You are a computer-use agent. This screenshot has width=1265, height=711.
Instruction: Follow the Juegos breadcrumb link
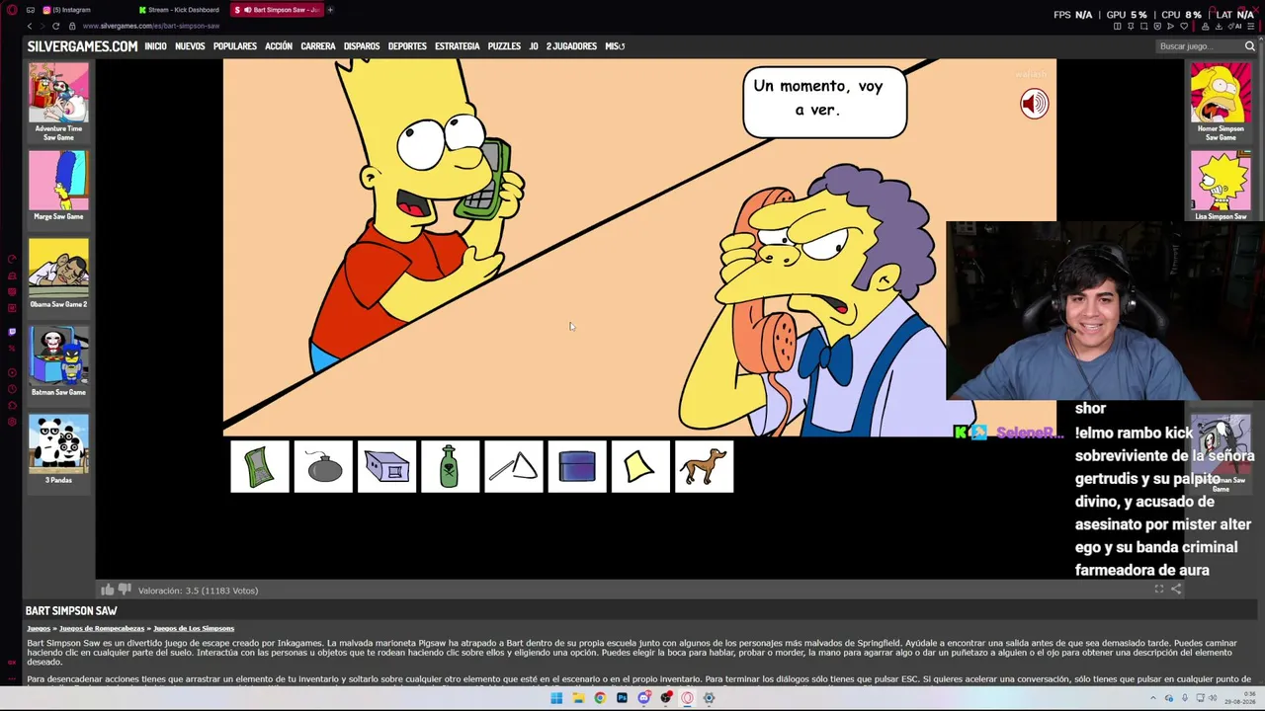39,628
